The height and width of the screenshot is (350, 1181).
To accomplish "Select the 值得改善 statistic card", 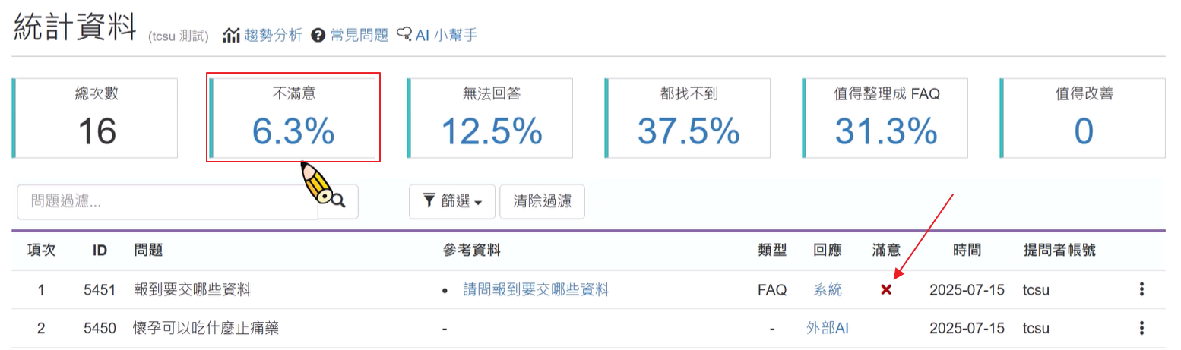I will point(1084,118).
